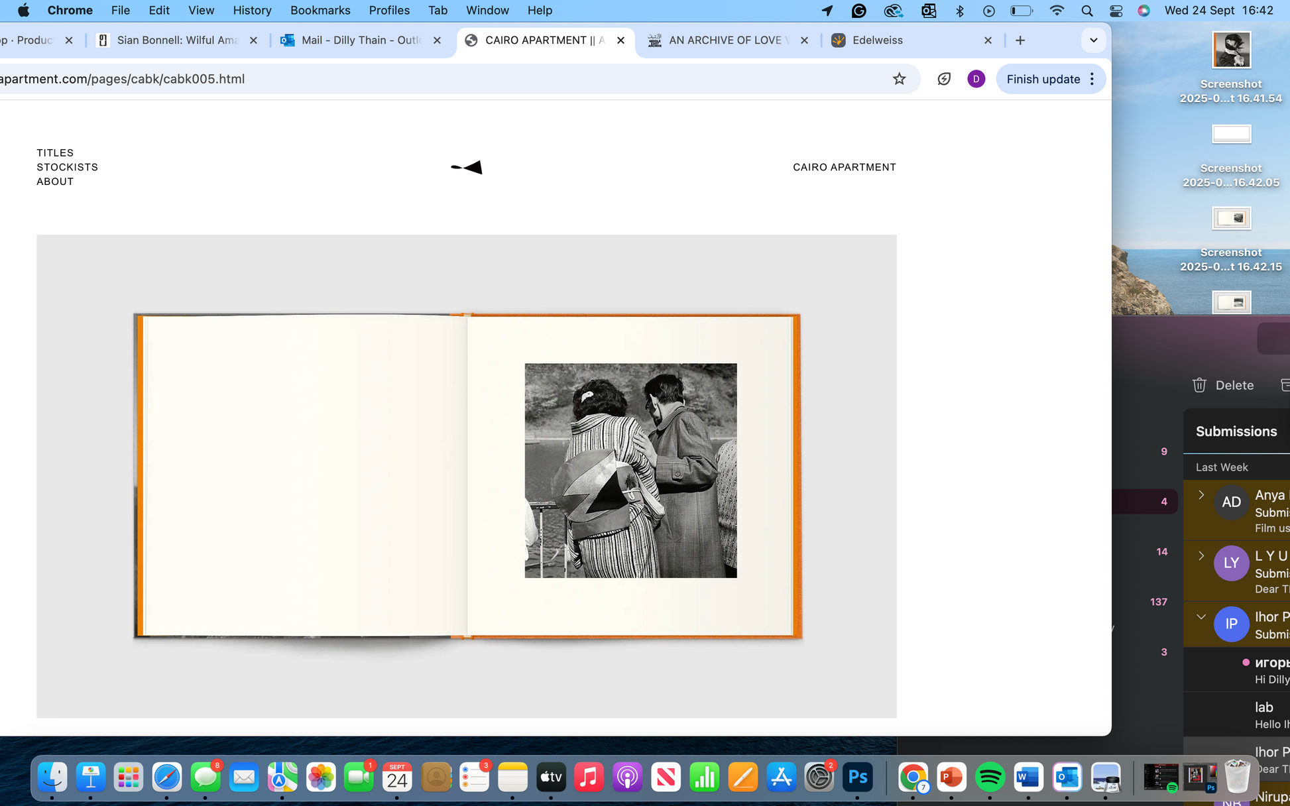Image resolution: width=1290 pixels, height=806 pixels.
Task: Open the purple D profile avatar
Action: click(x=976, y=79)
